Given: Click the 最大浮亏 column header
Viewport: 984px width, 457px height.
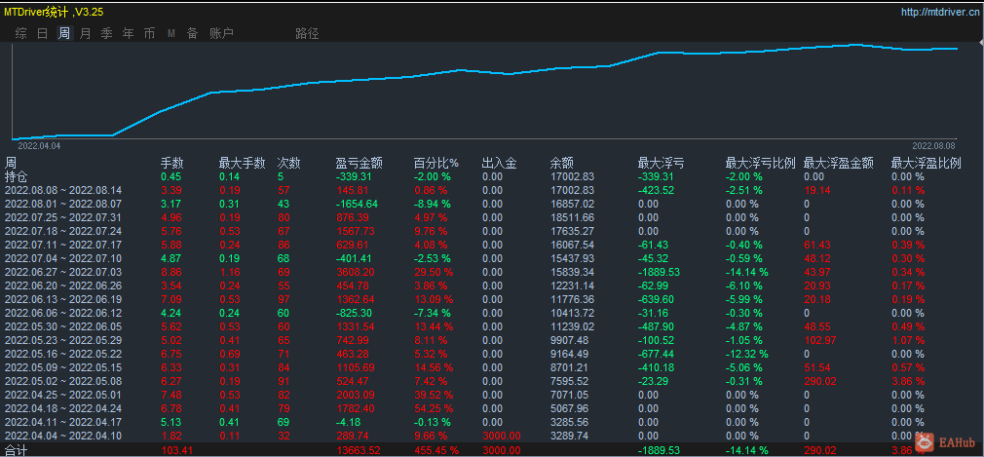Looking at the screenshot, I should [x=661, y=164].
